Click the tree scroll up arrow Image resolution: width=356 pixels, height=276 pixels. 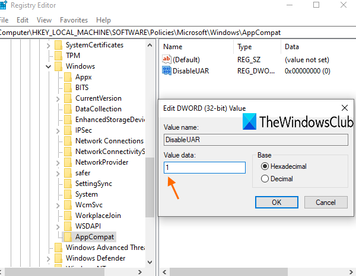150,45
